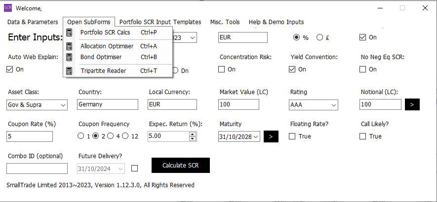Select the £ radio button
Image resolution: width=437 pixels, height=202 pixels.
pyautogui.click(x=319, y=37)
